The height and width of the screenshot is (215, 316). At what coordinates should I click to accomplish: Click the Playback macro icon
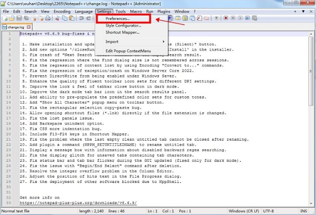point(240,18)
